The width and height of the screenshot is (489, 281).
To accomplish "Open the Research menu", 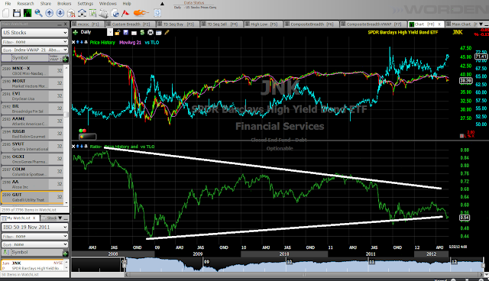I will 25,3.
